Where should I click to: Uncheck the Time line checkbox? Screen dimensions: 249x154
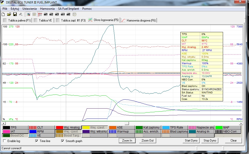coord(37,141)
